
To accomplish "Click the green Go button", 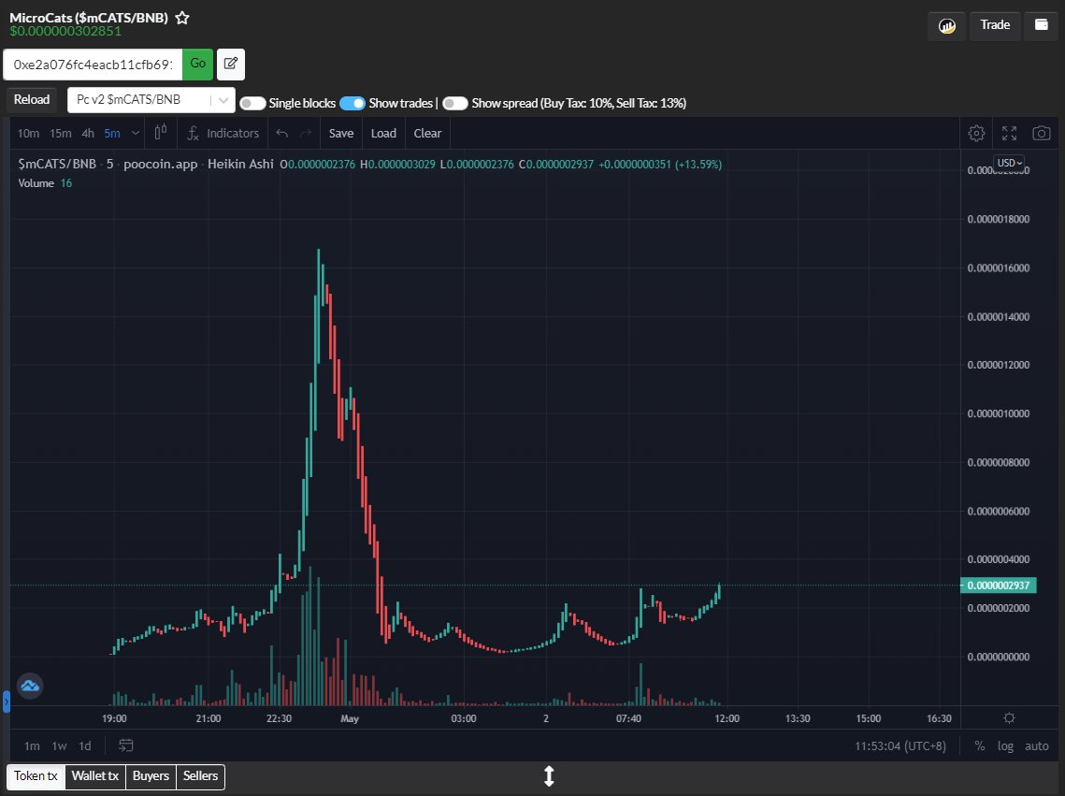I will (x=197, y=64).
